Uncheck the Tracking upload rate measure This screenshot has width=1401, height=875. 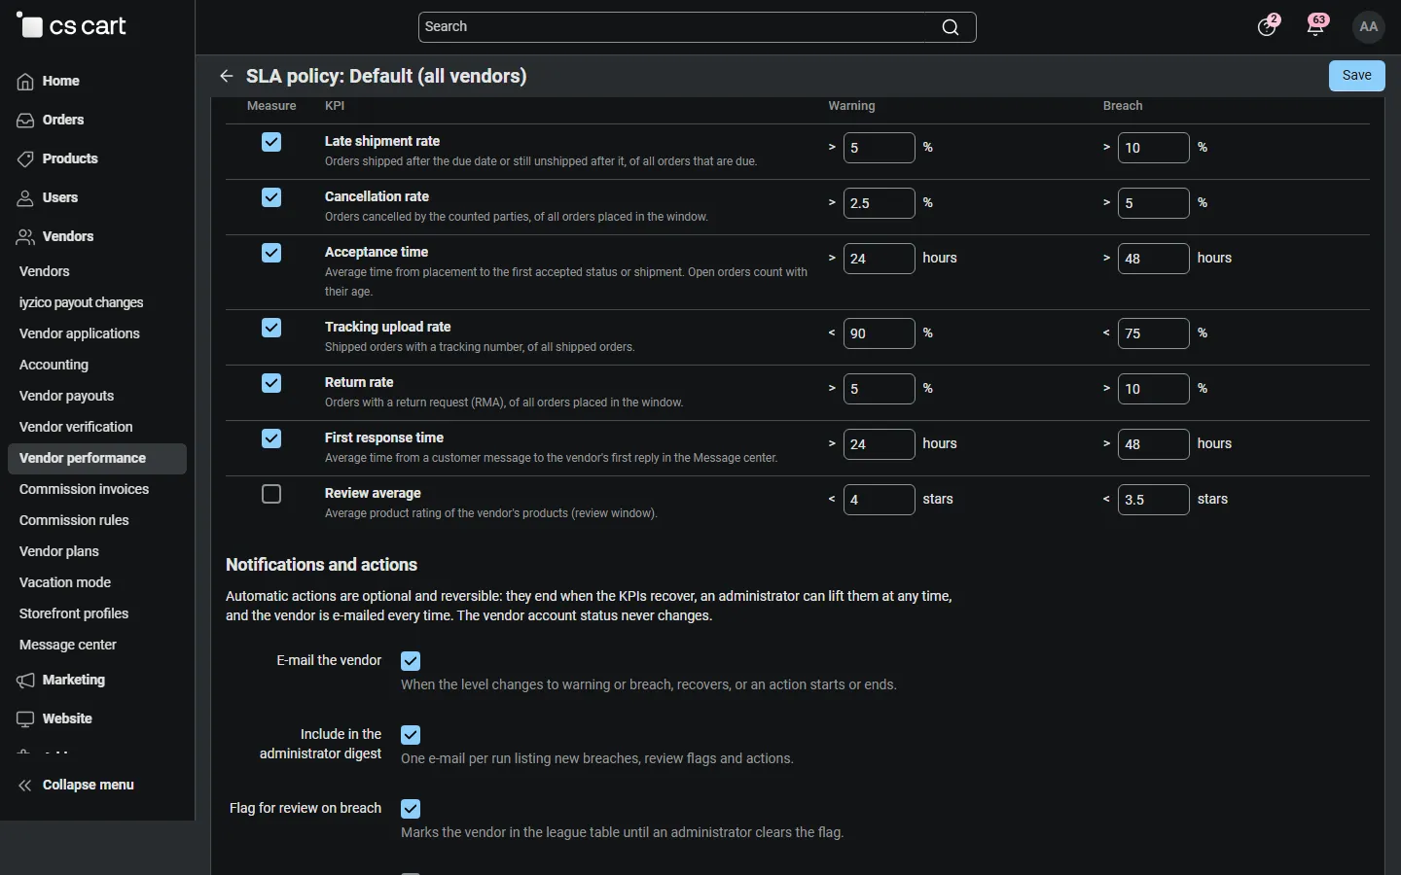271,328
